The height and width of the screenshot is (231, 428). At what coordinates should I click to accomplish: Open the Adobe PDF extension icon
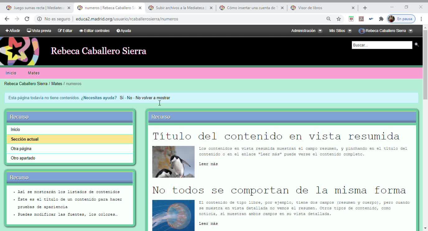pyautogui.click(x=361, y=19)
